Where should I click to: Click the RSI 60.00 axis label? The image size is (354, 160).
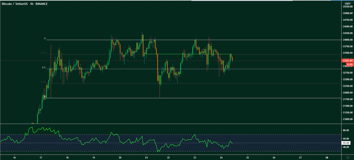coord(346,138)
